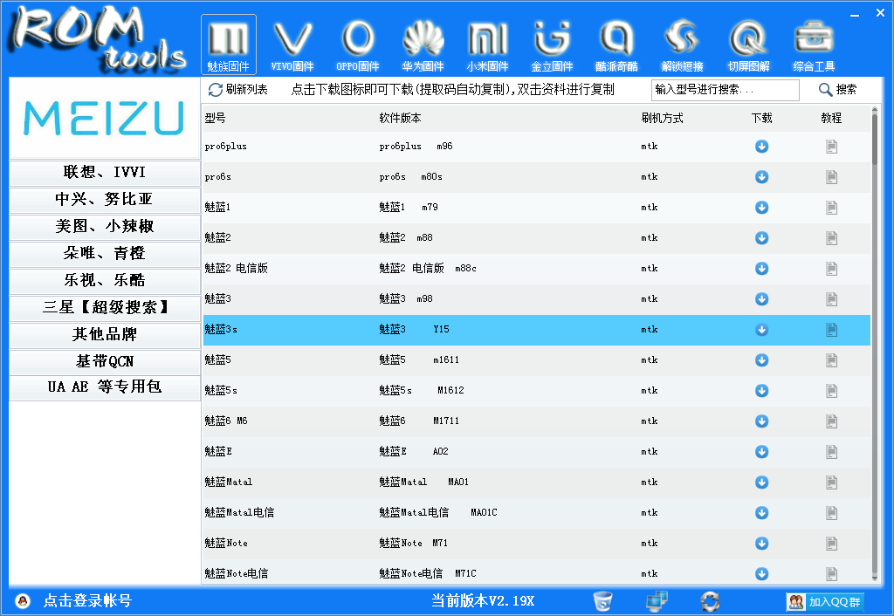The height and width of the screenshot is (616, 894).
Task: Download the 魅蓝Matal MA01 firmware
Action: click(761, 483)
